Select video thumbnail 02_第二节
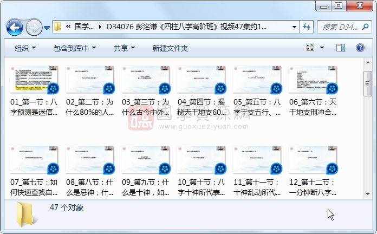The width and height of the screenshot is (377, 234). pos(90,80)
